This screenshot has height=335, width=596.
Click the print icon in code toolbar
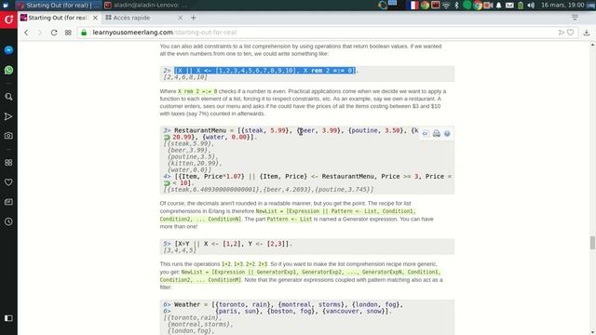(437, 134)
